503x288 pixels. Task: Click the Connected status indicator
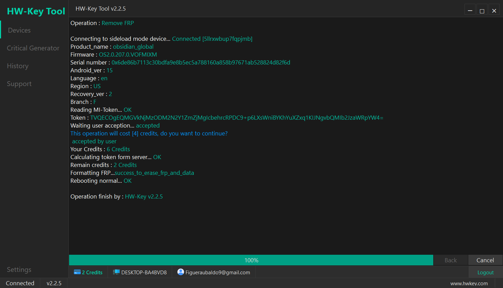pos(20,283)
